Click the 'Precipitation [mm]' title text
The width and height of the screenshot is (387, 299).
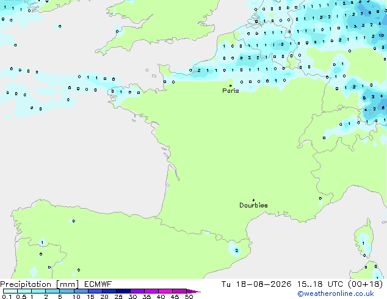(40, 284)
